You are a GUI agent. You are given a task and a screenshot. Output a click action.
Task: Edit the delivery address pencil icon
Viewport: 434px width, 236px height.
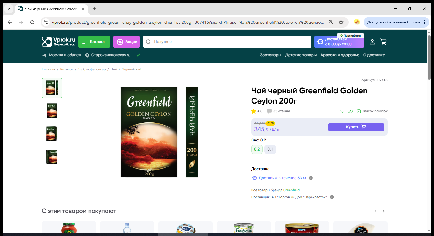pyautogui.click(x=138, y=55)
